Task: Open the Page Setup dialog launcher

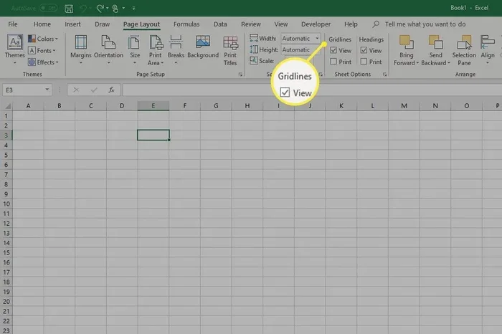Action: pos(240,75)
